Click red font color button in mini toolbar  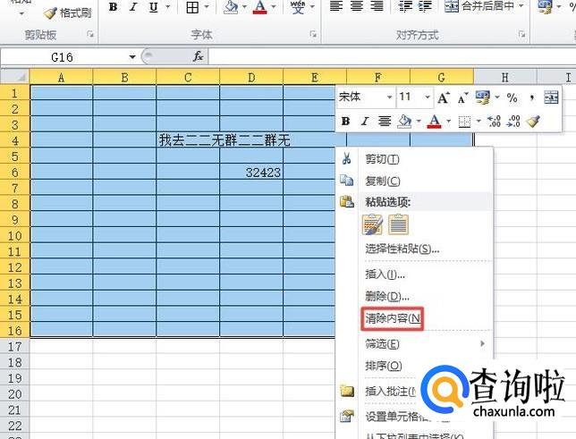[434, 121]
